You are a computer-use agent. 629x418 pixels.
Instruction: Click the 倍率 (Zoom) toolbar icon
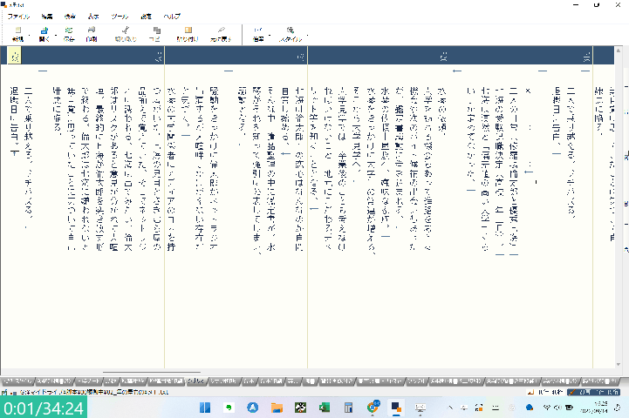click(x=258, y=34)
